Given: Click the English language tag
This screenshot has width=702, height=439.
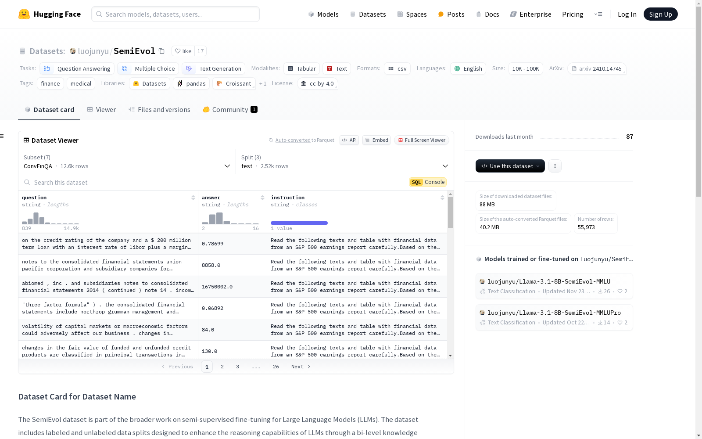Looking at the screenshot, I should [468, 68].
